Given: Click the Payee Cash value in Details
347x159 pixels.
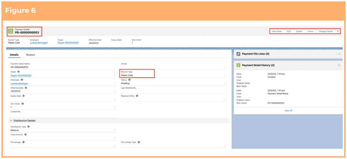Looking at the screenshot, I should pyautogui.click(x=127, y=75).
